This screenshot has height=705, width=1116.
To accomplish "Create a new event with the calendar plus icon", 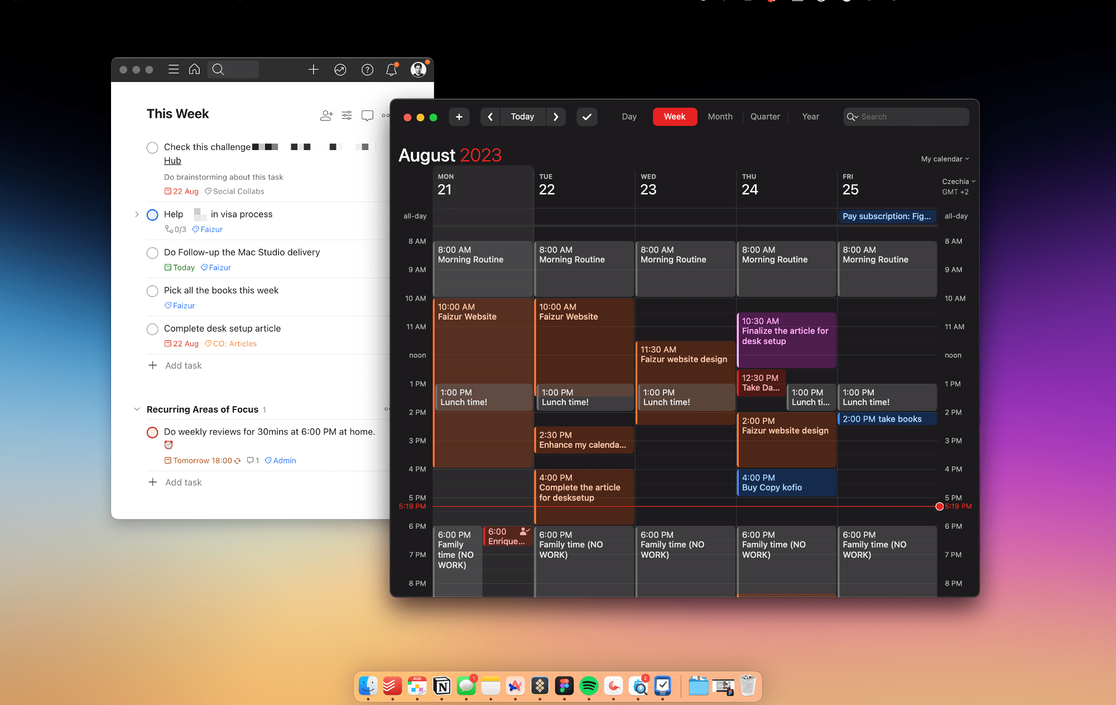I will pyautogui.click(x=459, y=117).
